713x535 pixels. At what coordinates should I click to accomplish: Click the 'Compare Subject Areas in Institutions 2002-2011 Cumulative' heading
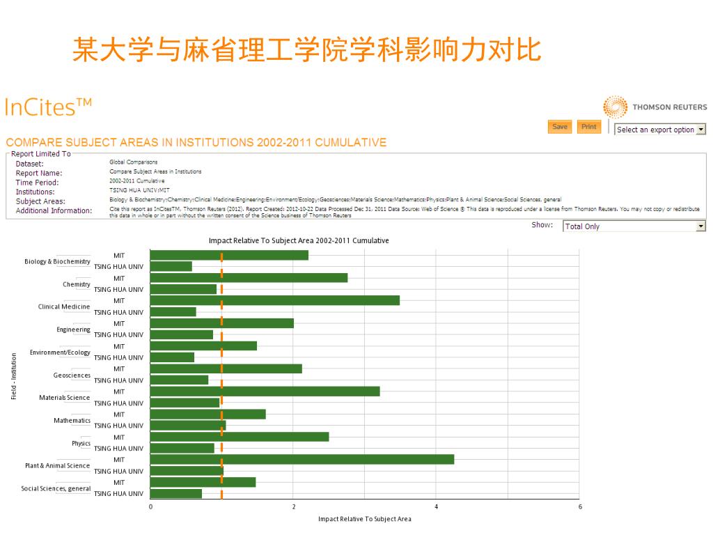pyautogui.click(x=196, y=142)
